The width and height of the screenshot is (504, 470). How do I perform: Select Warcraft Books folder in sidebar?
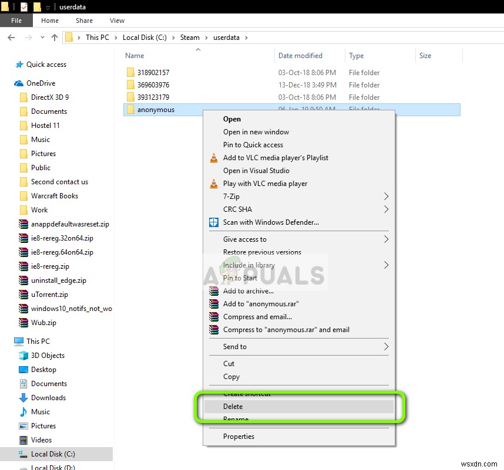point(54,196)
